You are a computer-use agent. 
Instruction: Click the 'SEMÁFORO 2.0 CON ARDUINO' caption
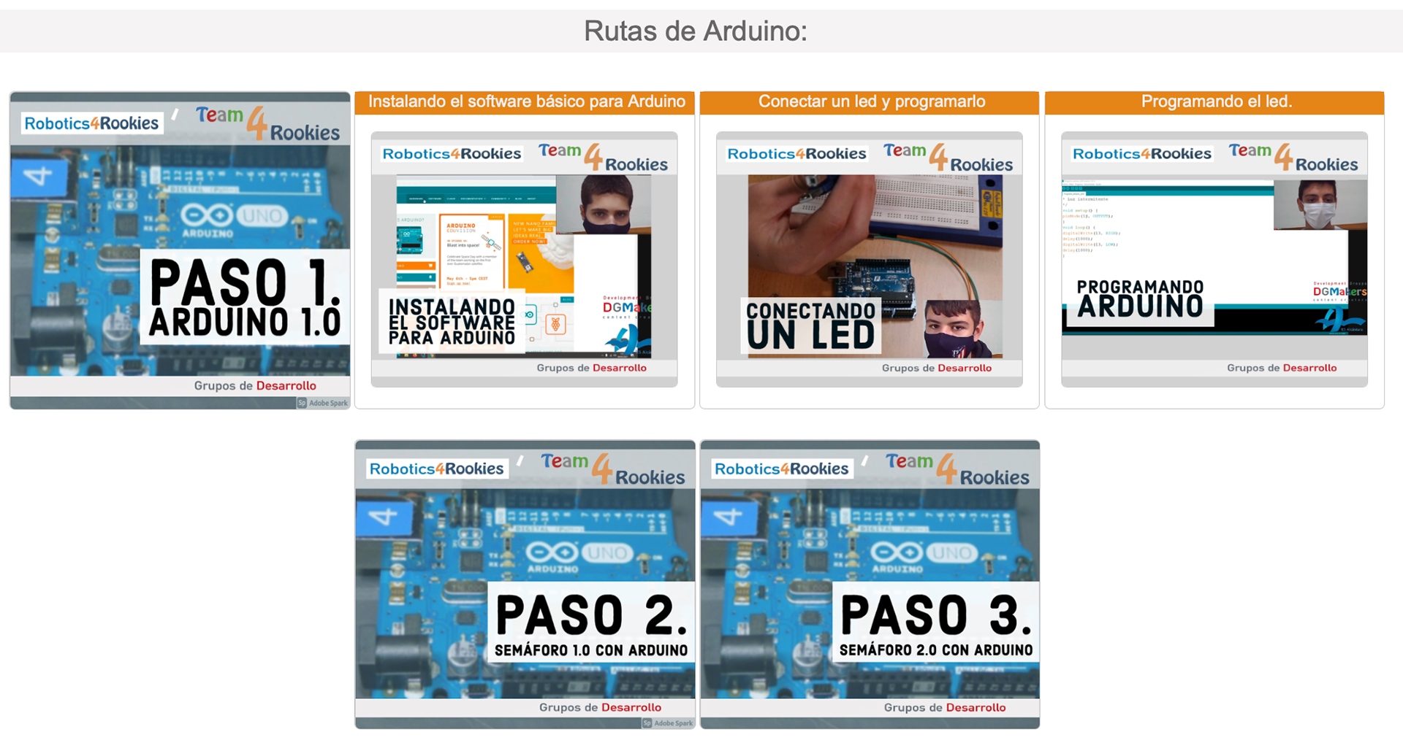[936, 650]
